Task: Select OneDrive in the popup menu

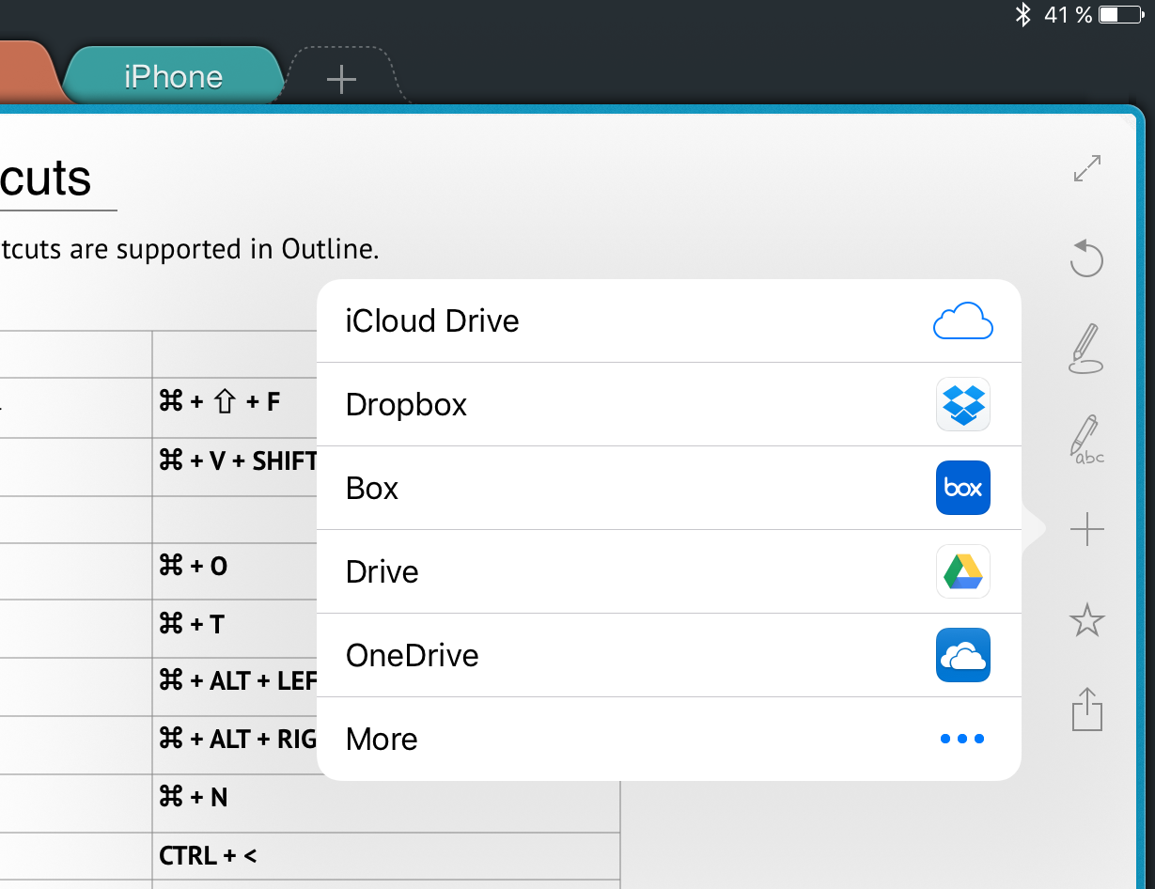Action: point(669,655)
